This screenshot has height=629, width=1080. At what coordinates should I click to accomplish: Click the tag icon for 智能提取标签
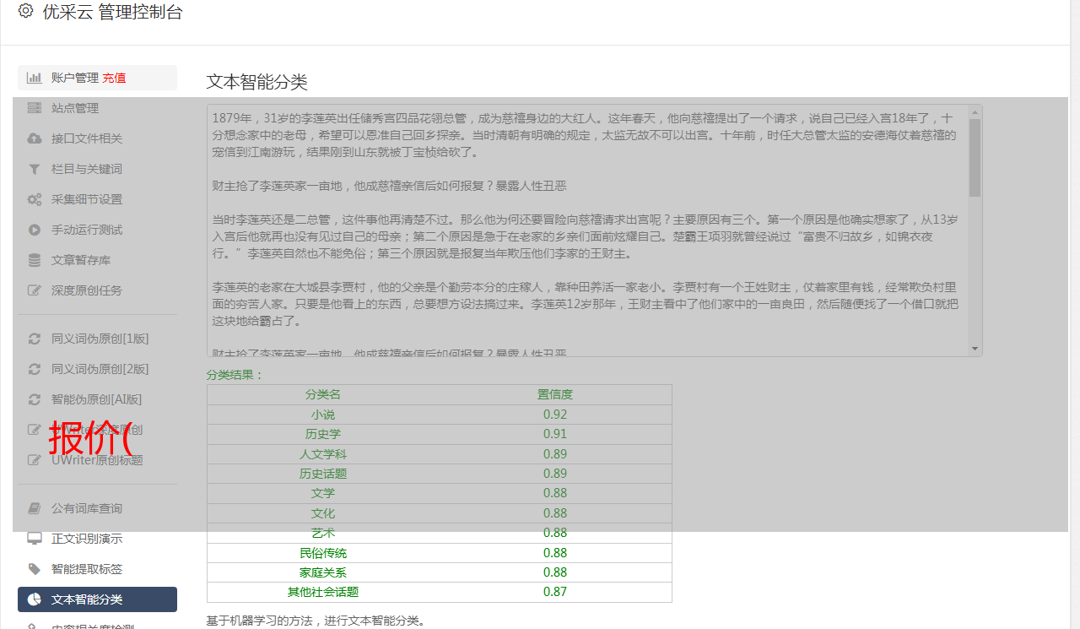pos(35,569)
